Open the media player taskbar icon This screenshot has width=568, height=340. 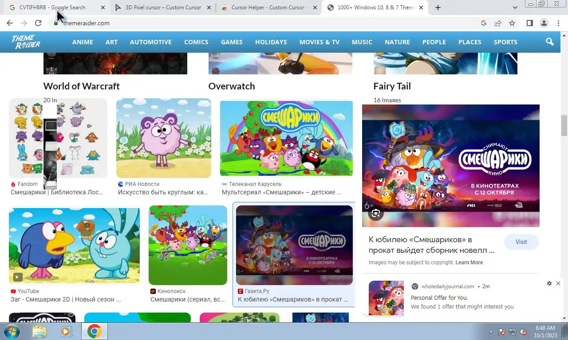point(67,331)
